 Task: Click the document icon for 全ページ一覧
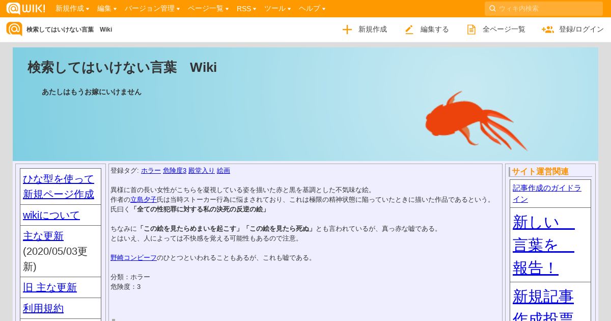click(471, 30)
